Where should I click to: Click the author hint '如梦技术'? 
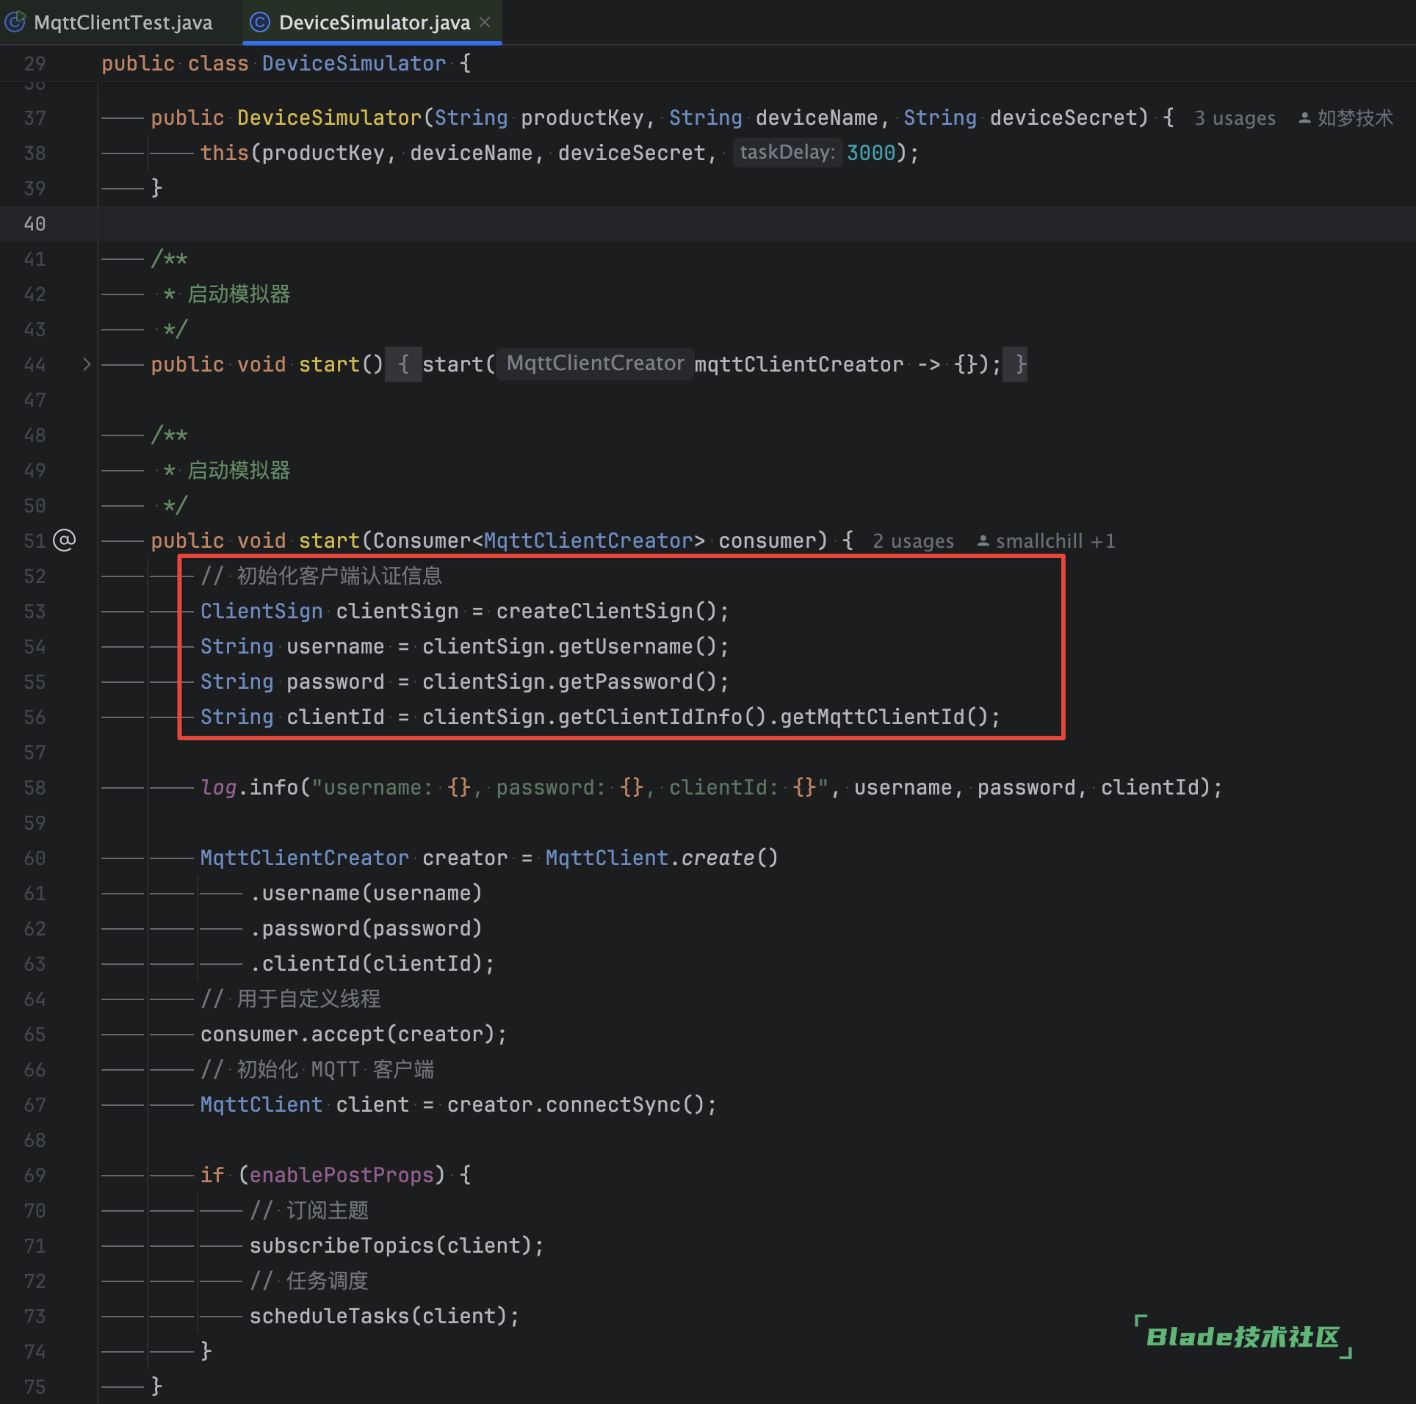1346,118
